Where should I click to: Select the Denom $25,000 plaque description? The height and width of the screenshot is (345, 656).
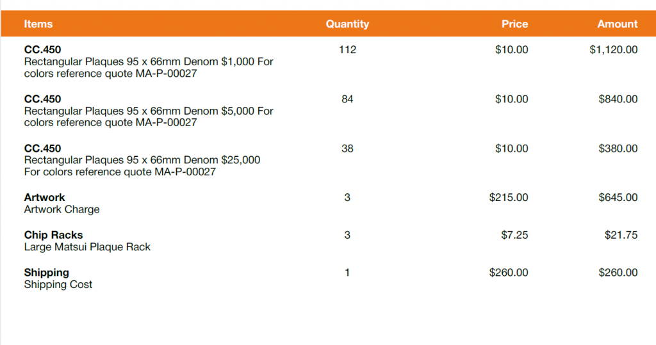[x=142, y=166]
